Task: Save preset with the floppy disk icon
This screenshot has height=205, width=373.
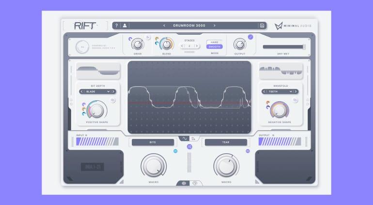Action: (x=262, y=26)
